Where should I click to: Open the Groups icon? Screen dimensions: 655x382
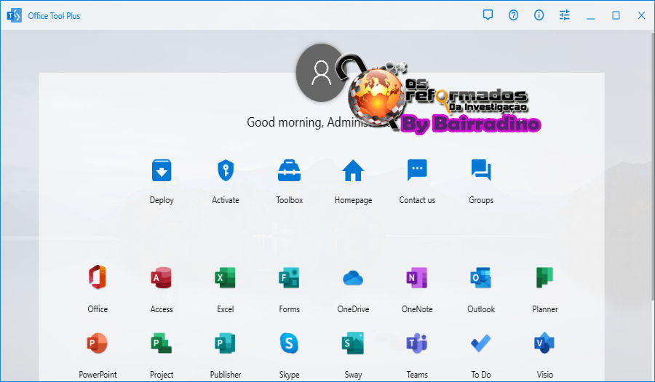(x=481, y=170)
